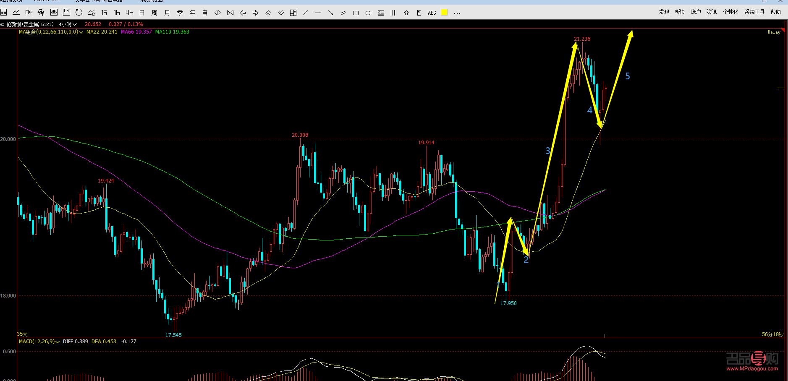This screenshot has height=381, width=788.
Task: Open the 账户 menu
Action: pos(696,12)
